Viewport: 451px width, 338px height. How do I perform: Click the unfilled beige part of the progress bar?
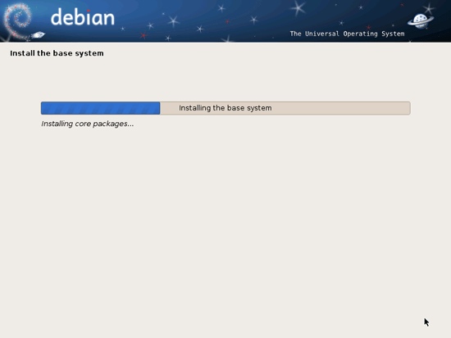[x=285, y=108]
